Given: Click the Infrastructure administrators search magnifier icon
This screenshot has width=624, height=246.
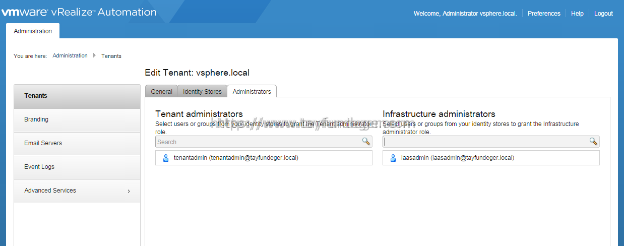Looking at the screenshot, I should pos(593,142).
